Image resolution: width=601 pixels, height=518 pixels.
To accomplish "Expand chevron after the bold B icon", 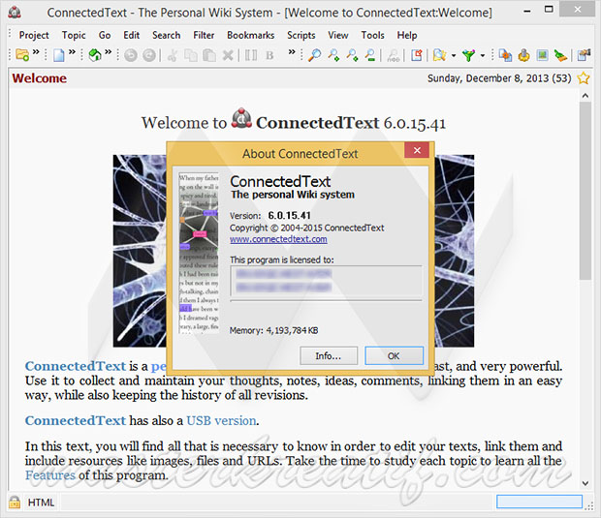I will point(292,51).
